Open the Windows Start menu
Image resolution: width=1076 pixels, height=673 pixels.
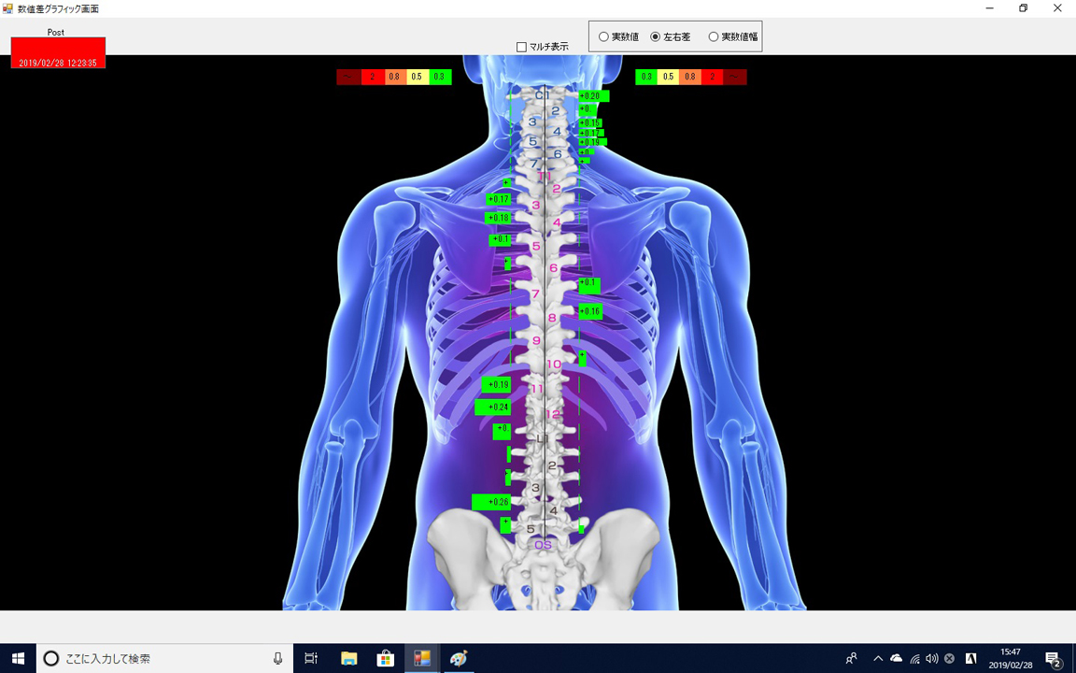pos(18,659)
